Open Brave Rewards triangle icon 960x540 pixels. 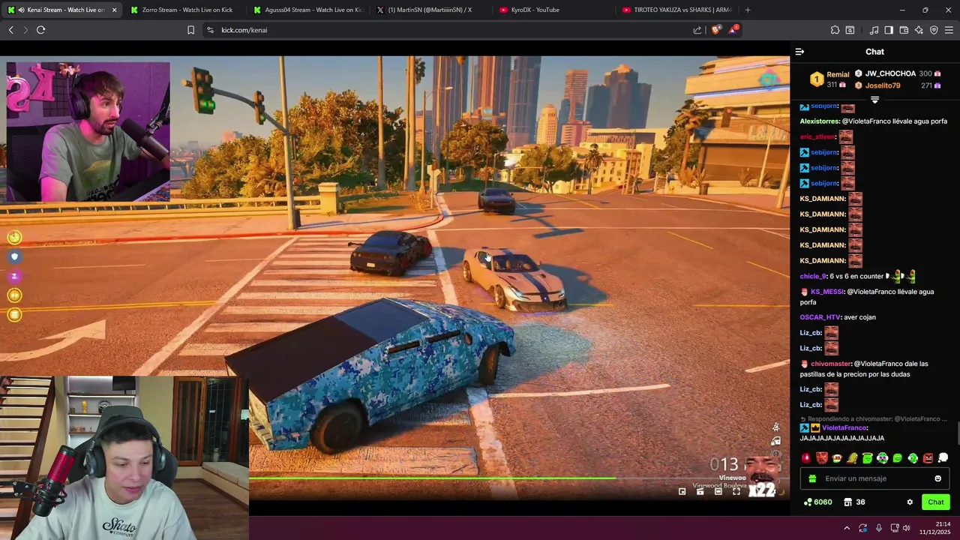pos(733,30)
